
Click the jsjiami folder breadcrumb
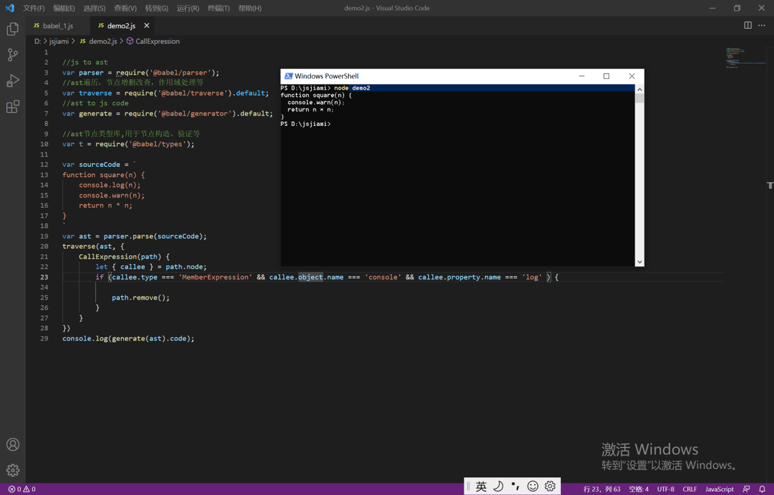(x=59, y=41)
